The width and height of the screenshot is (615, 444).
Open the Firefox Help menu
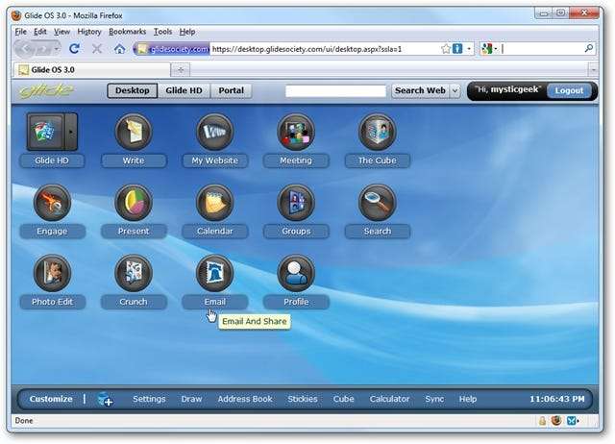187,32
